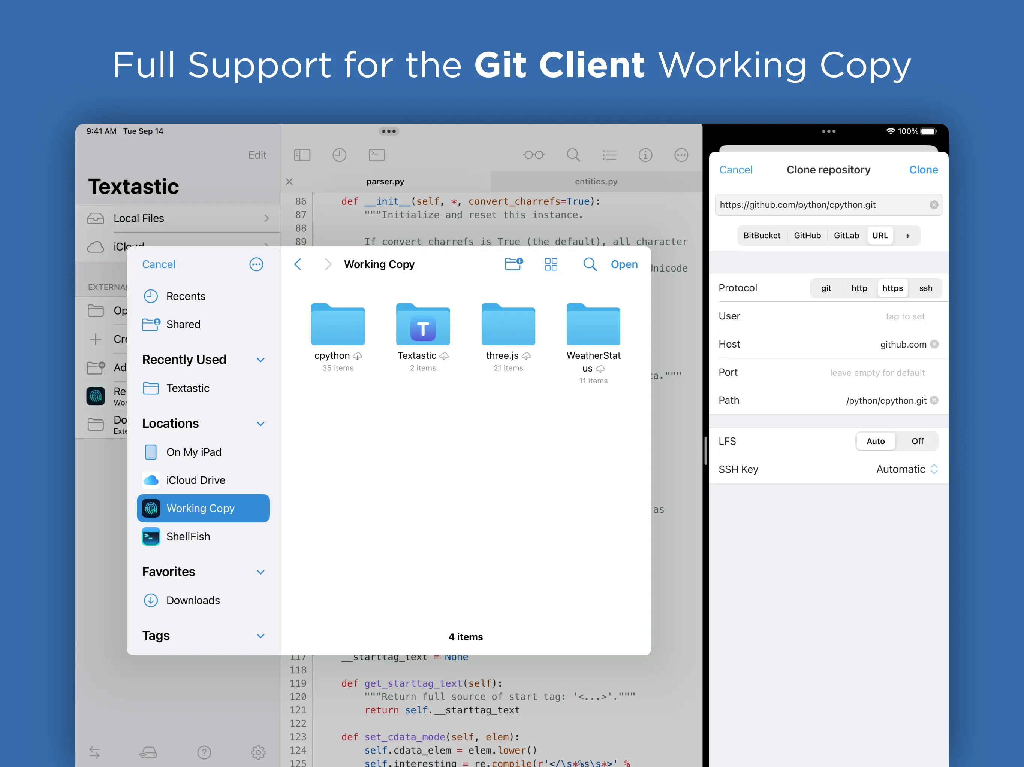Go back with the left chevron arrow
The image size is (1024, 767).
(x=298, y=264)
